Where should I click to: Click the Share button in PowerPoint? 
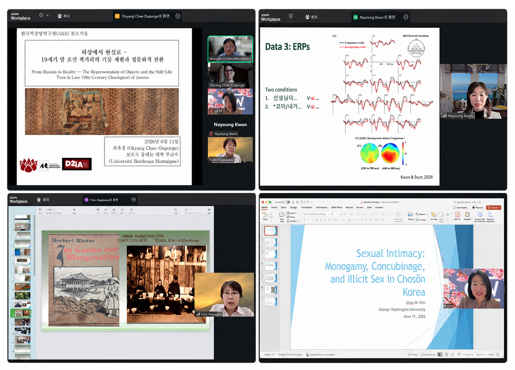pos(494,208)
